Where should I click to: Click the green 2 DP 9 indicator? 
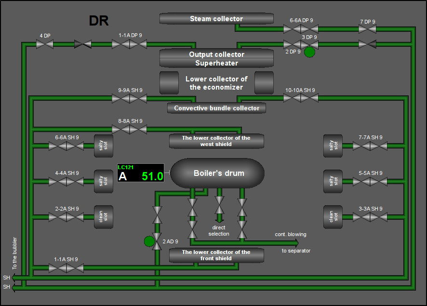click(x=309, y=52)
